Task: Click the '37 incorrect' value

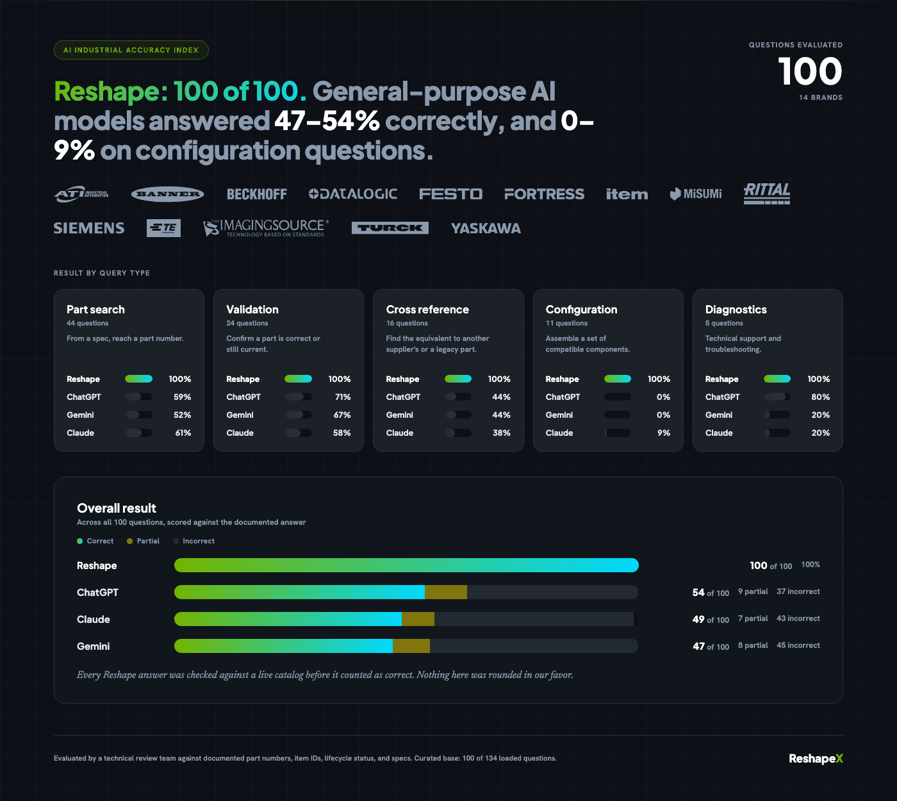Action: pyautogui.click(x=798, y=591)
